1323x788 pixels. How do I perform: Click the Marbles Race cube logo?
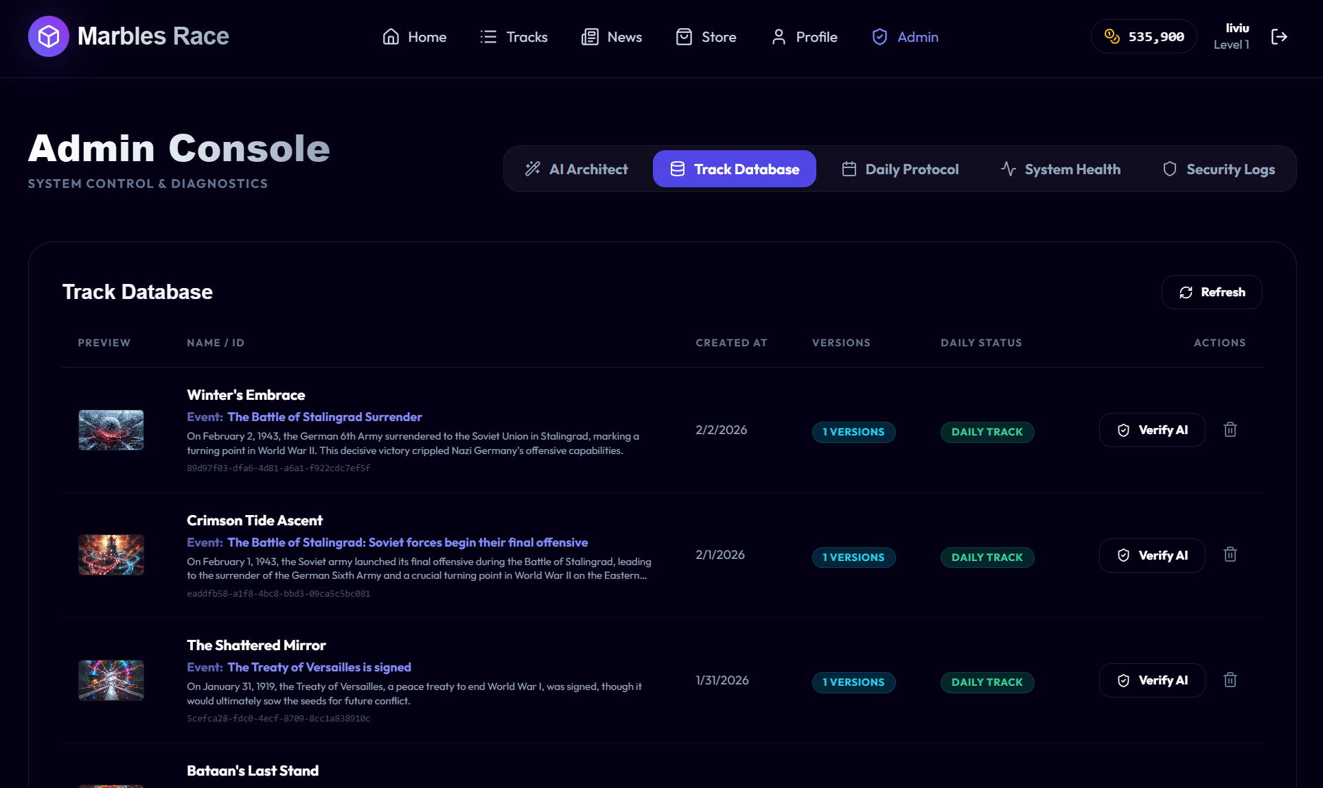point(48,36)
